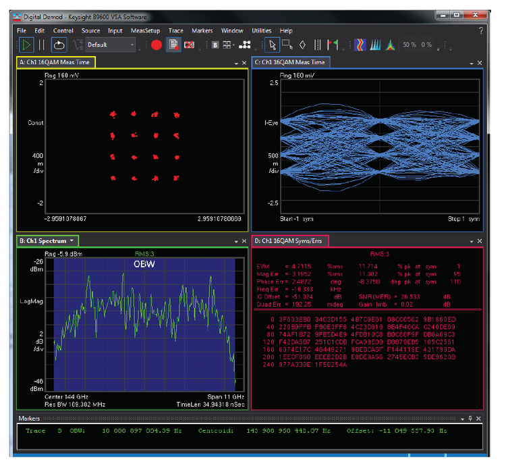The height and width of the screenshot is (468, 506).
Task: Click the trace layout grid icon
Action: 228,45
